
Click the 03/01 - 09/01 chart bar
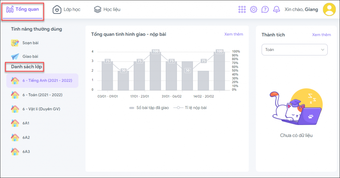[x=107, y=75]
